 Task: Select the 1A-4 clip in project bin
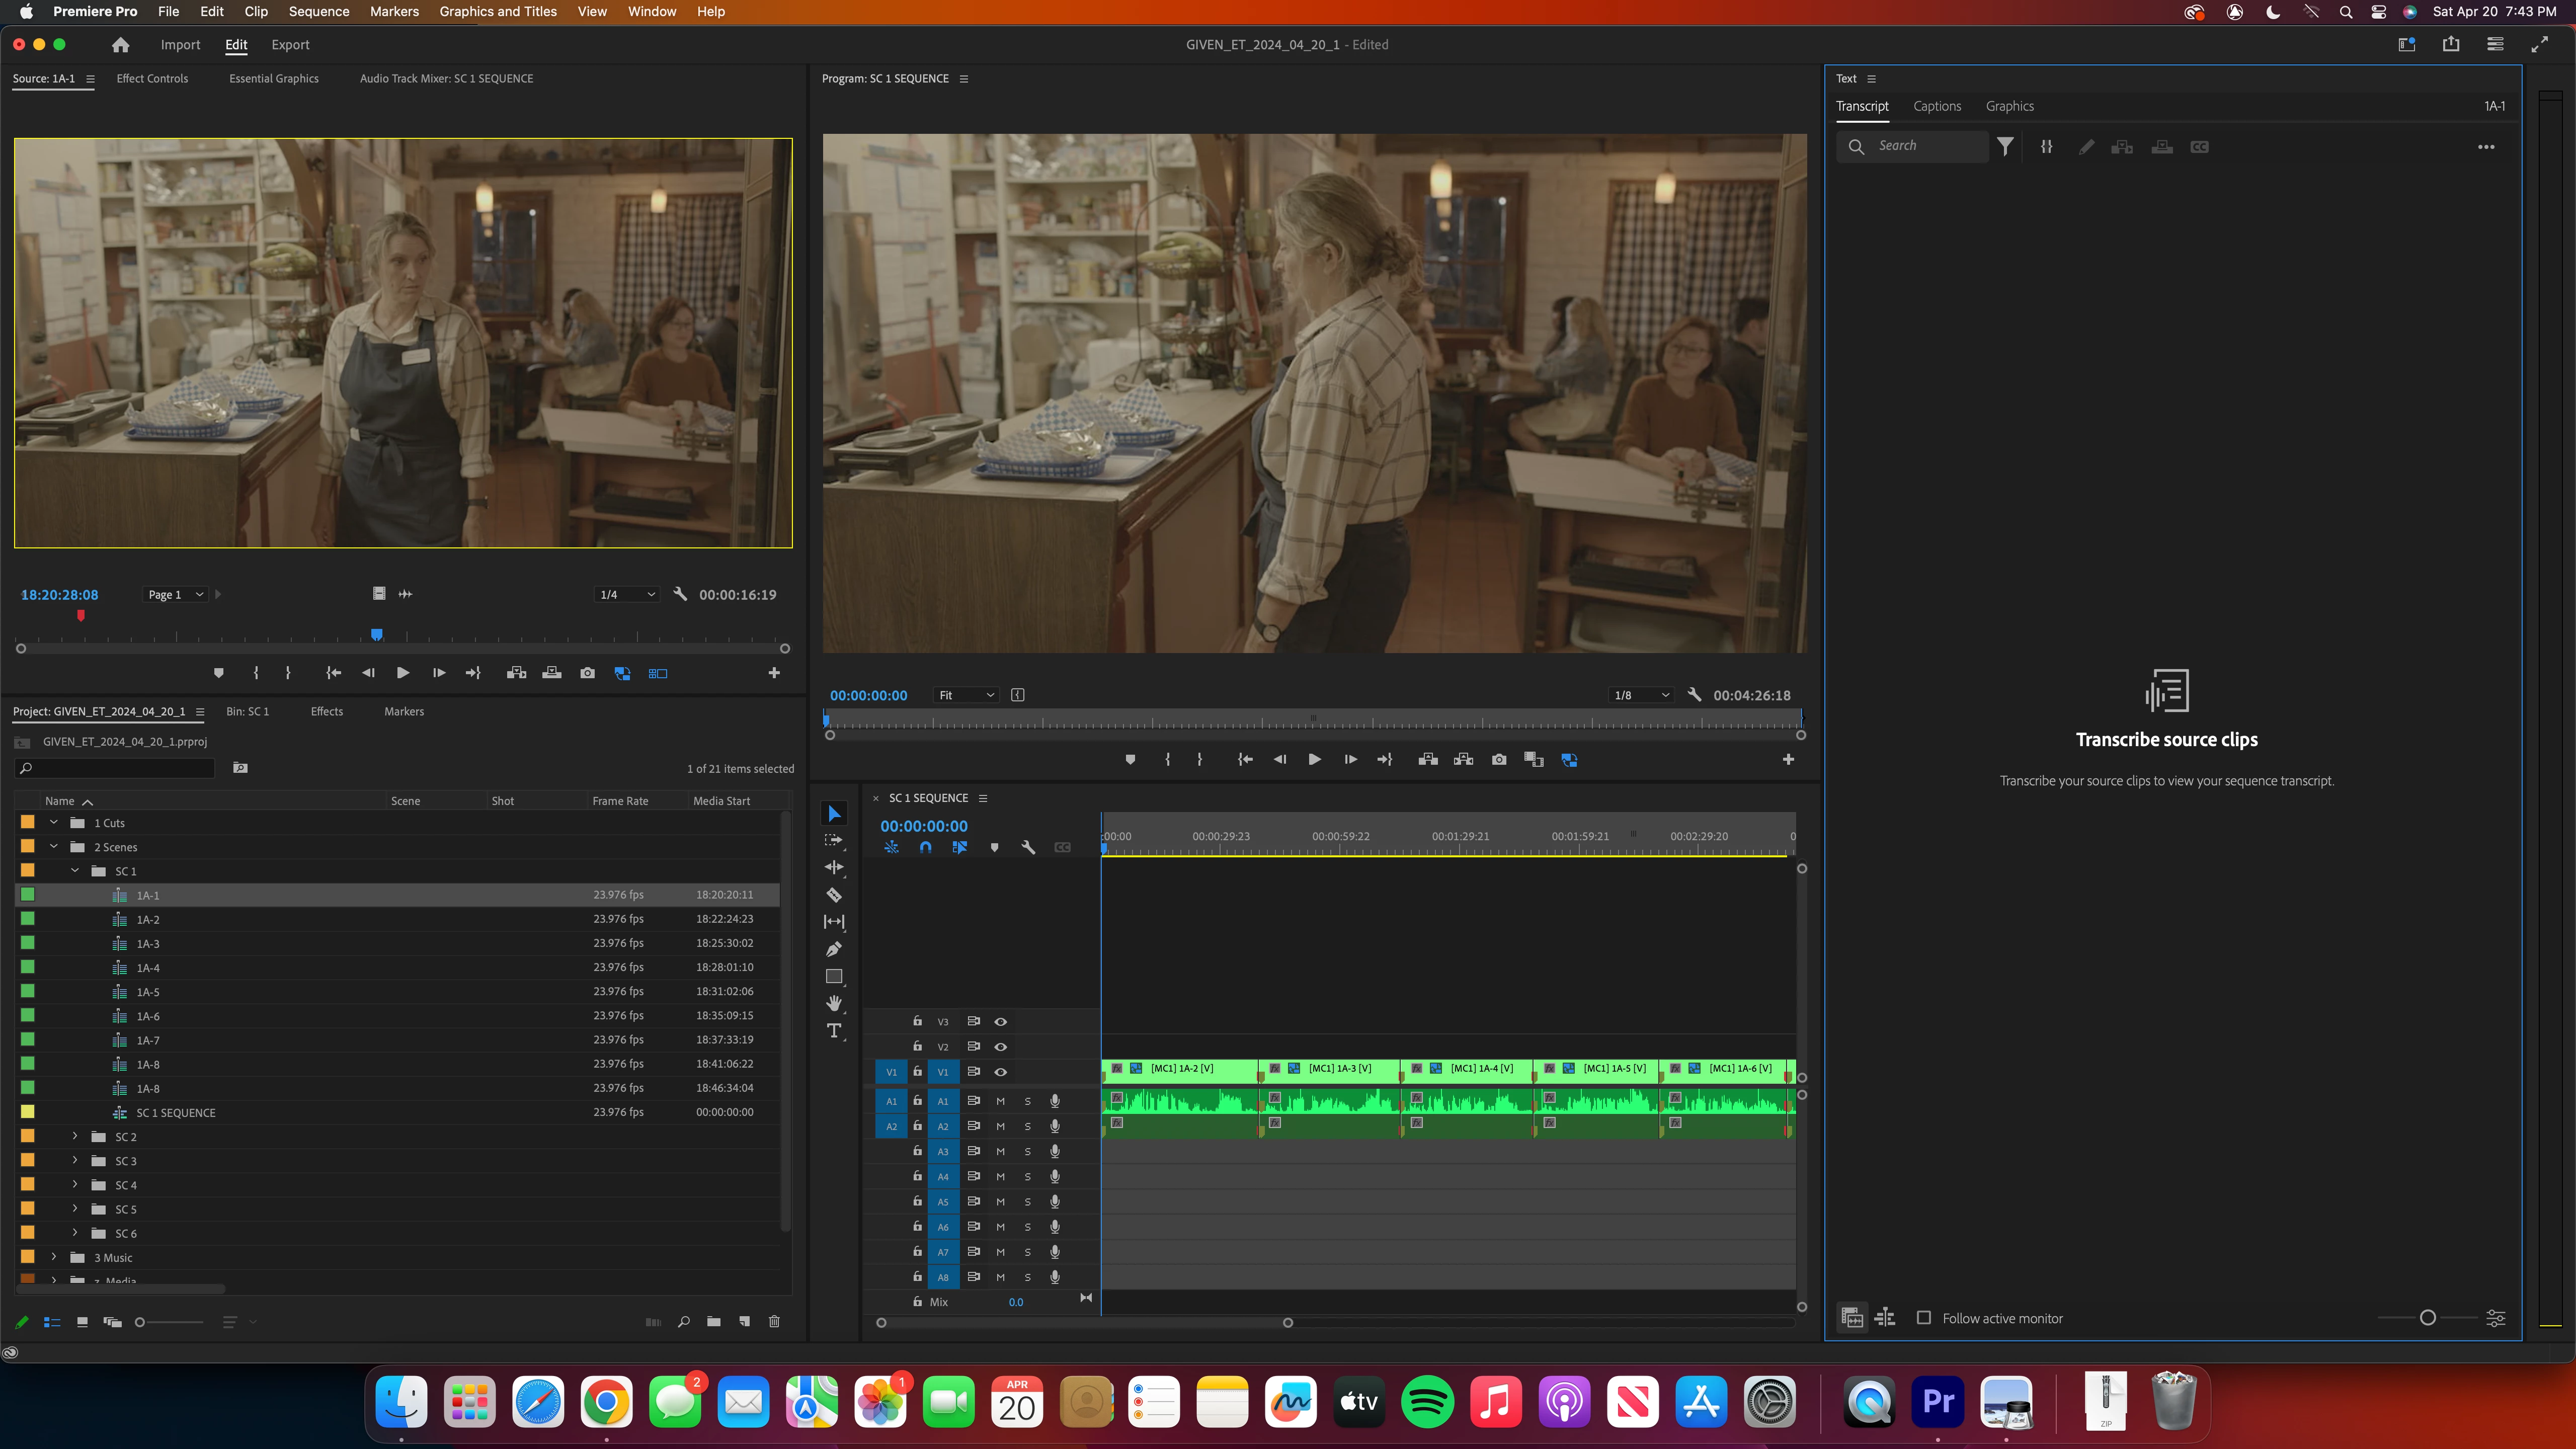(x=148, y=968)
